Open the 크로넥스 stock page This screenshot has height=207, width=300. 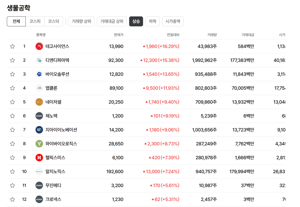point(53,199)
